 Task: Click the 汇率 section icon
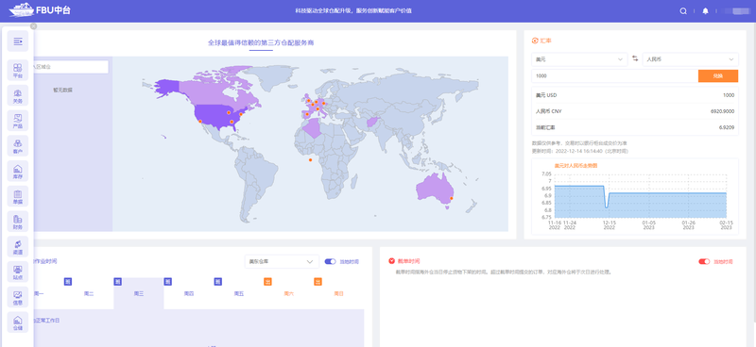point(535,41)
